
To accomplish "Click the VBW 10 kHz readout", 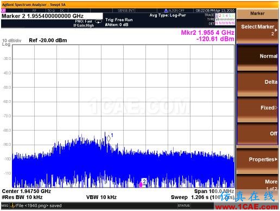I will point(101,197).
